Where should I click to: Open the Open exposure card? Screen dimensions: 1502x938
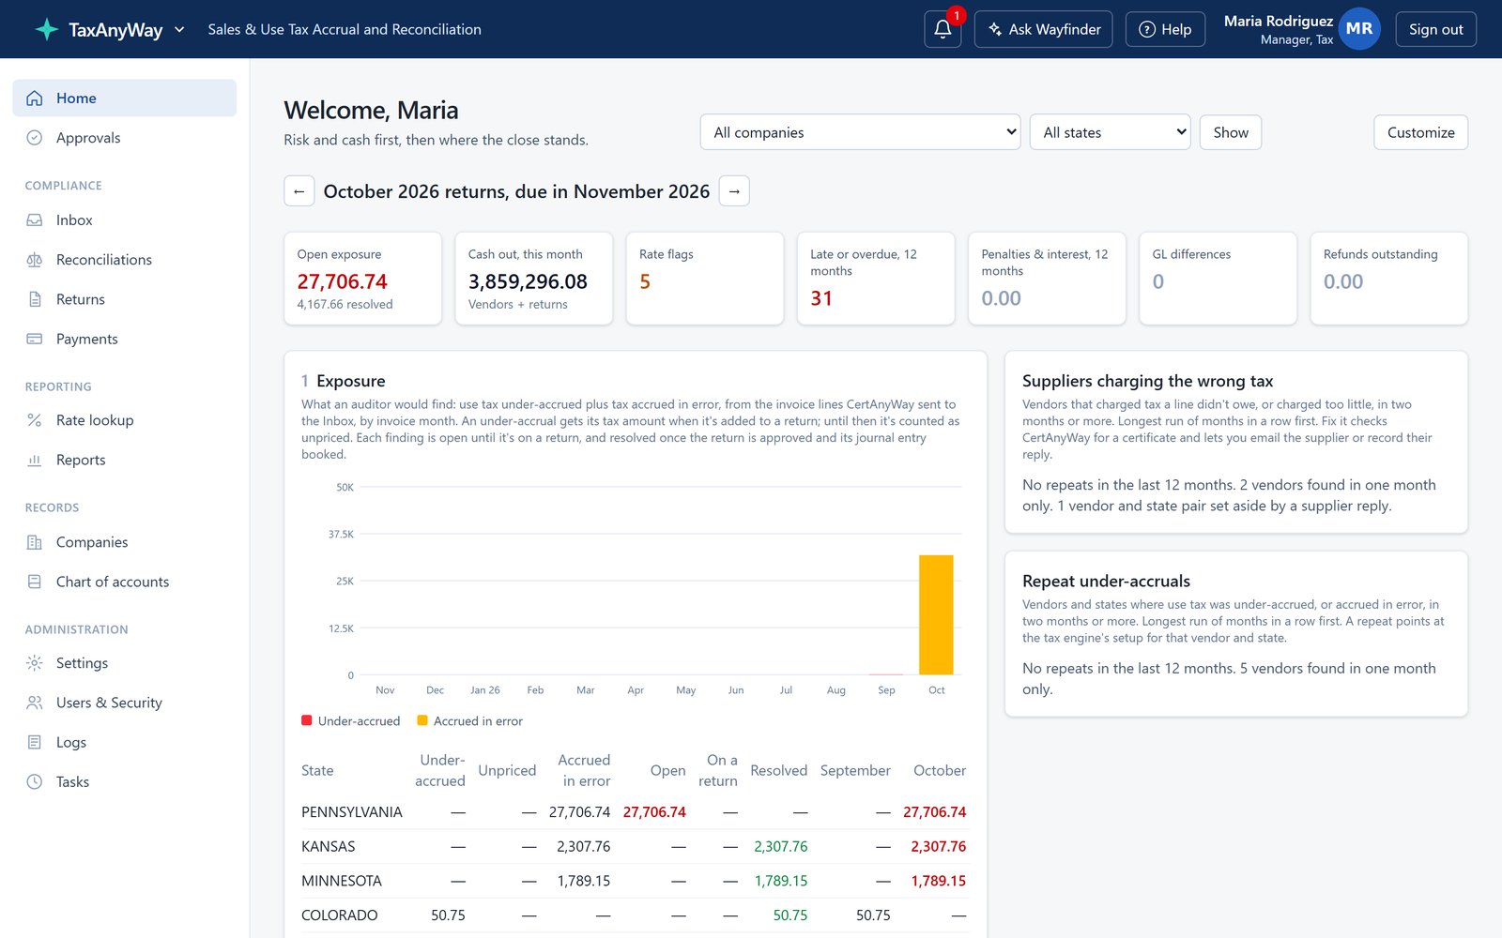(x=362, y=279)
